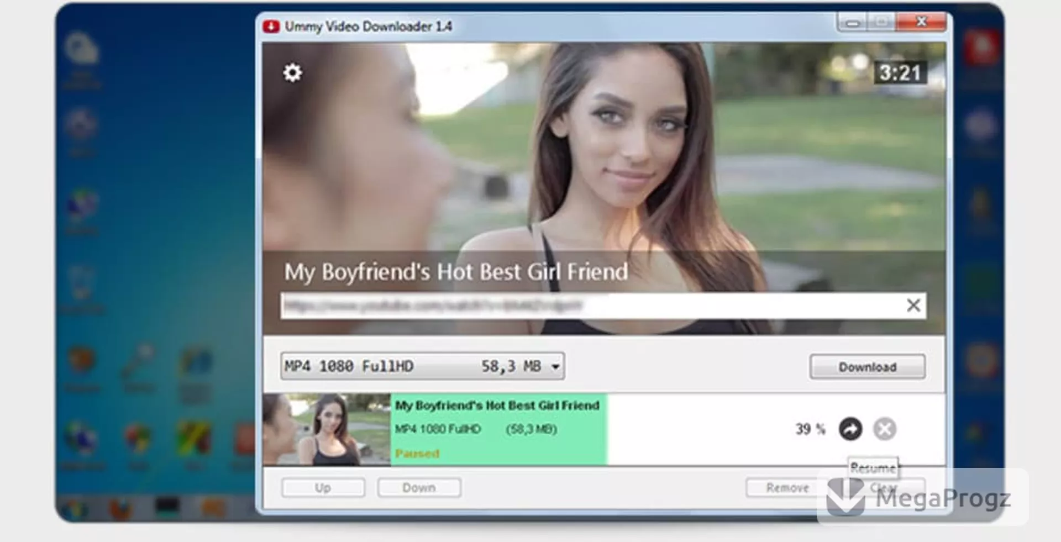This screenshot has height=542, width=1061.
Task: Click the Download button
Action: click(x=867, y=367)
